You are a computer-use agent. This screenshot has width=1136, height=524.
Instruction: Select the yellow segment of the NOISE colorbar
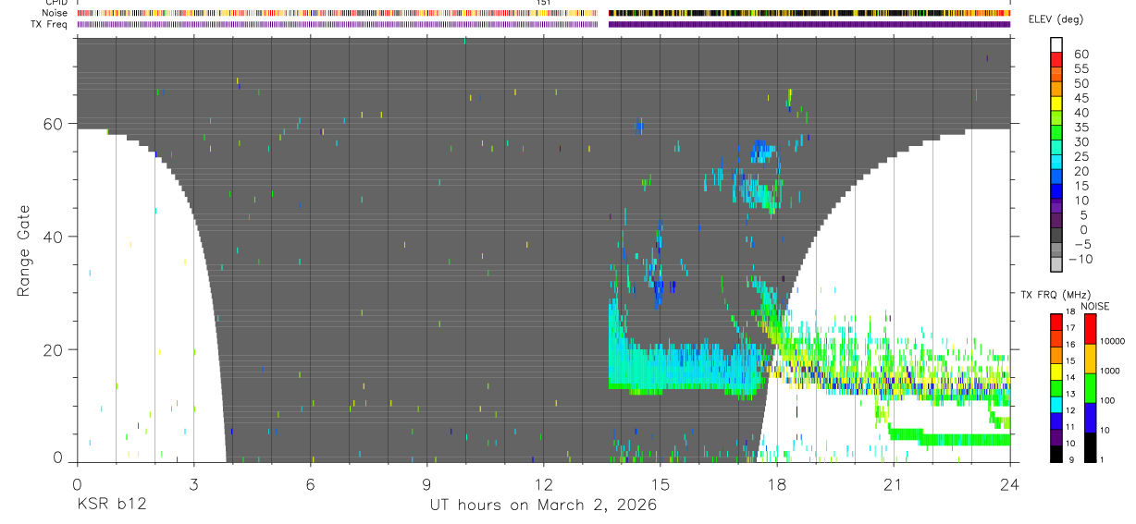coord(1090,357)
